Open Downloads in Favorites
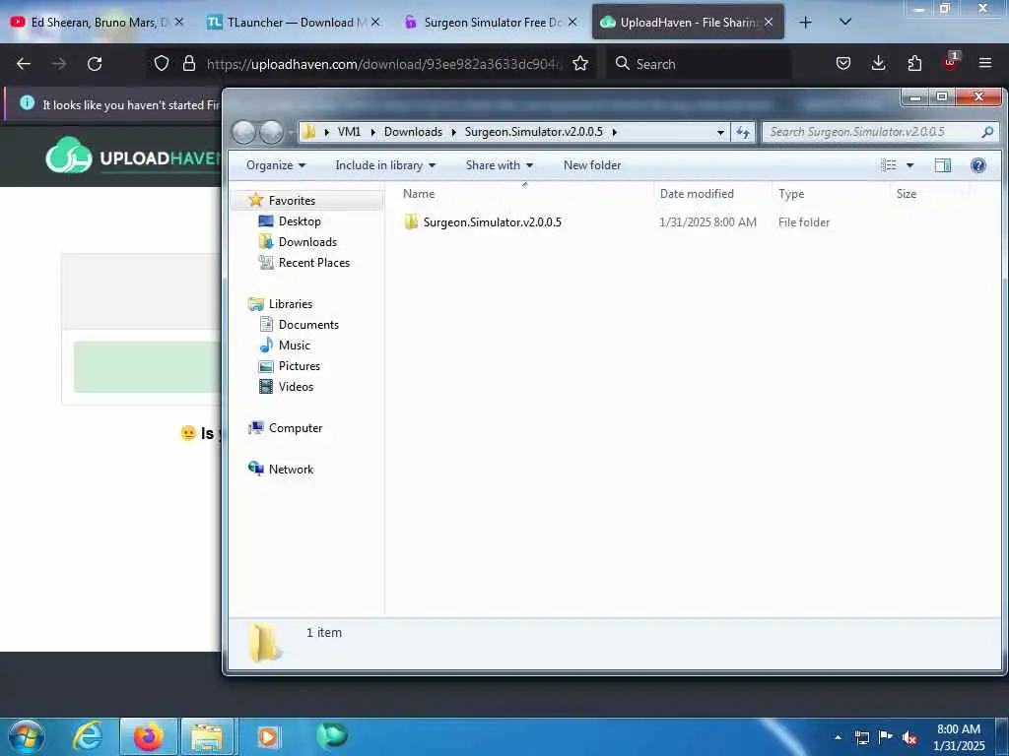1009x756 pixels. click(307, 242)
